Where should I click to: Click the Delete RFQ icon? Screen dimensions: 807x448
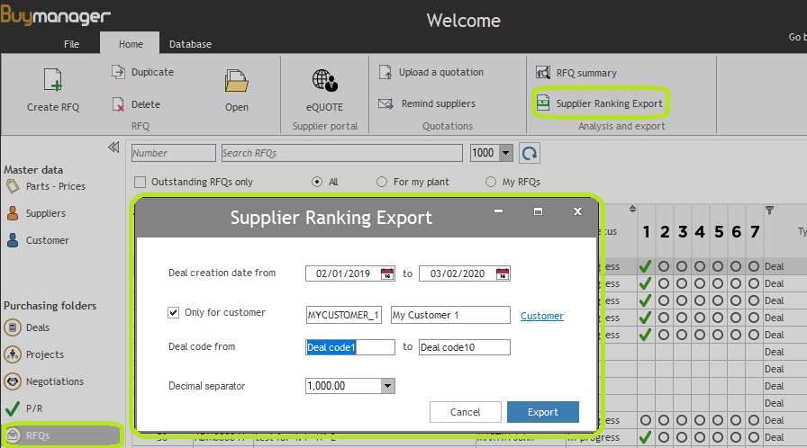tap(118, 104)
